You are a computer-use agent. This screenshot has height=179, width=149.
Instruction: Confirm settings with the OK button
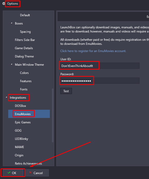tap(13, 173)
